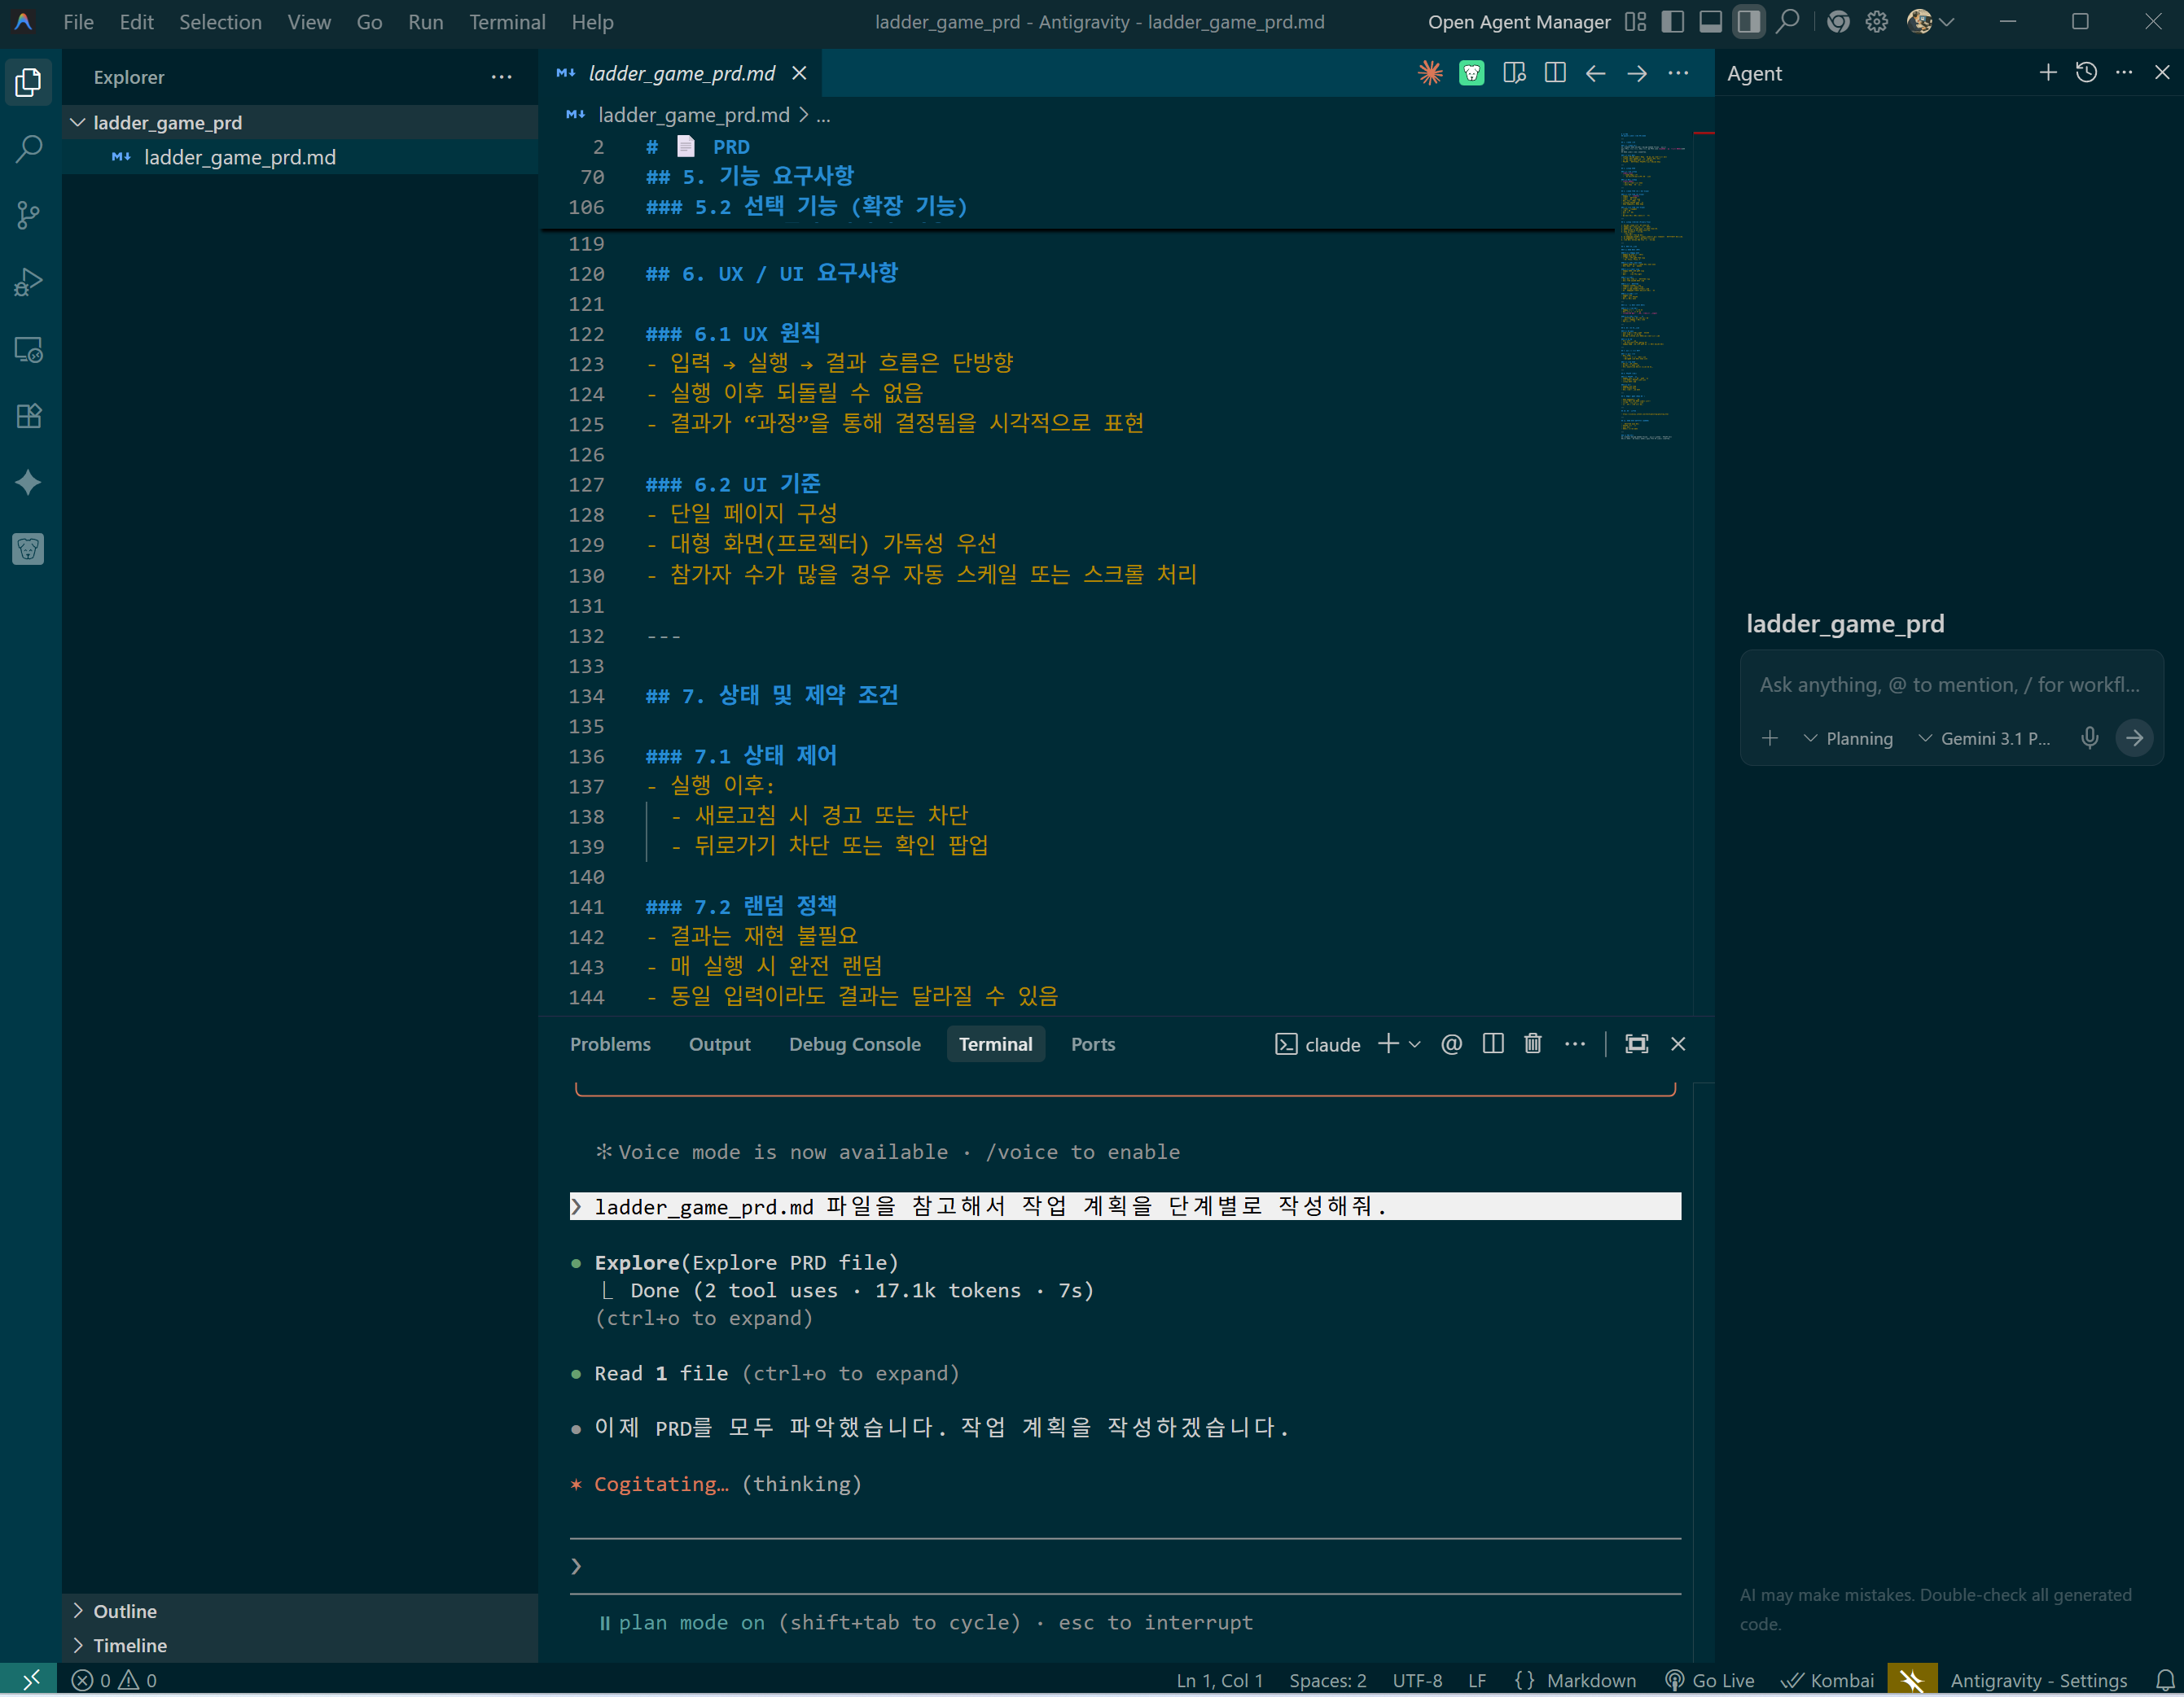Expand the Outline section
The width and height of the screenshot is (2184, 1697).
click(124, 1611)
